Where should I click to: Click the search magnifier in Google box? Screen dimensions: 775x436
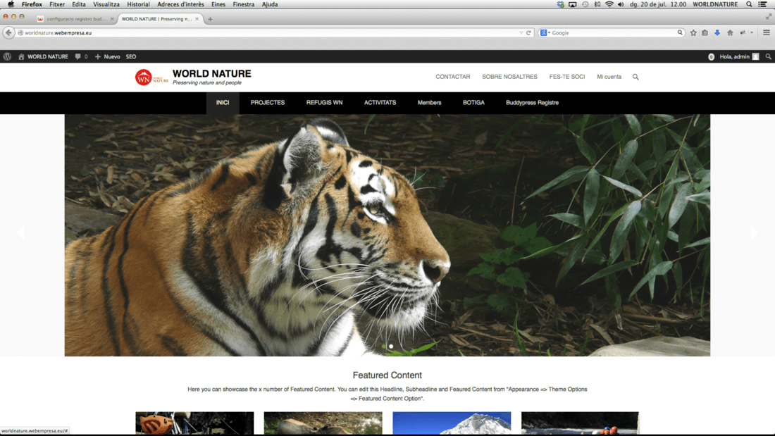pyautogui.click(x=680, y=32)
